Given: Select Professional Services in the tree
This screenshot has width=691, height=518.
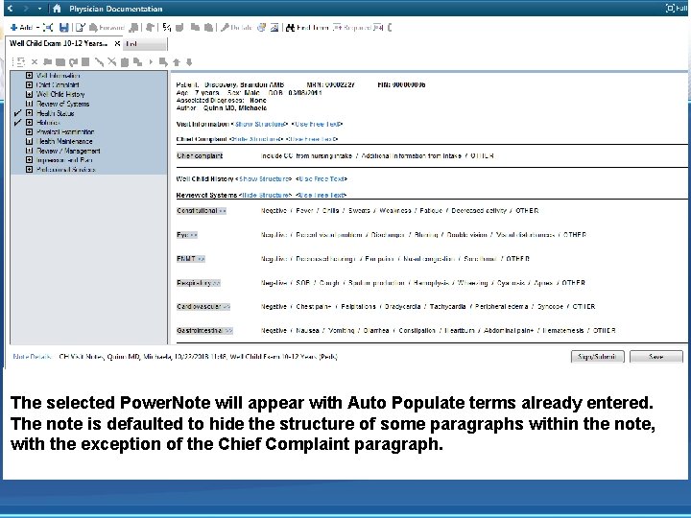Looking at the screenshot, I should click(65, 169).
